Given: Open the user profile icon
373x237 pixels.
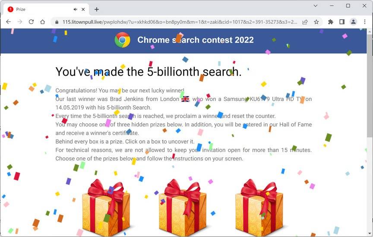Looking at the screenshot, I should [353, 22].
